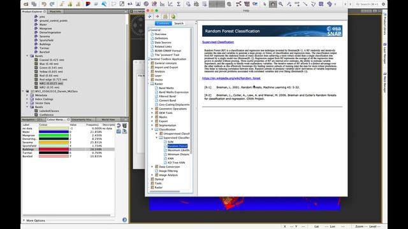Click the toolbar search field

tap(370, 4)
